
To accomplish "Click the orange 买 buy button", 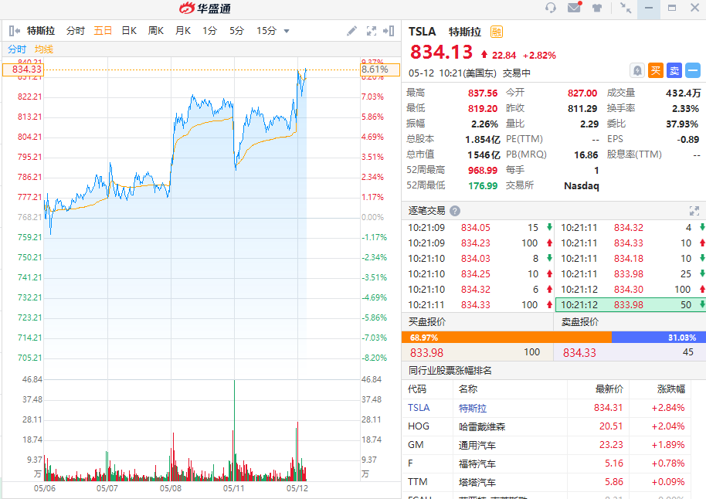I will click(656, 71).
